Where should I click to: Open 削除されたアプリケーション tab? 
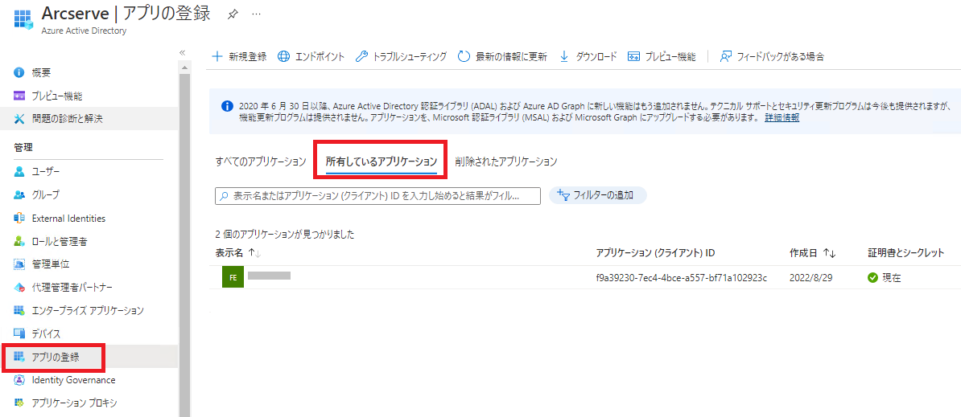(x=505, y=161)
